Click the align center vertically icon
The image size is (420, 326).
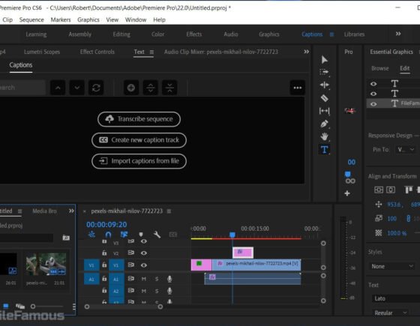(391, 190)
